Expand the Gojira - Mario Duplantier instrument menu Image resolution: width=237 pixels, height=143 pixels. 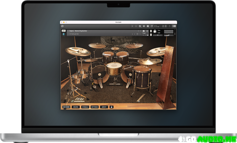pyautogui.click(x=68, y=31)
